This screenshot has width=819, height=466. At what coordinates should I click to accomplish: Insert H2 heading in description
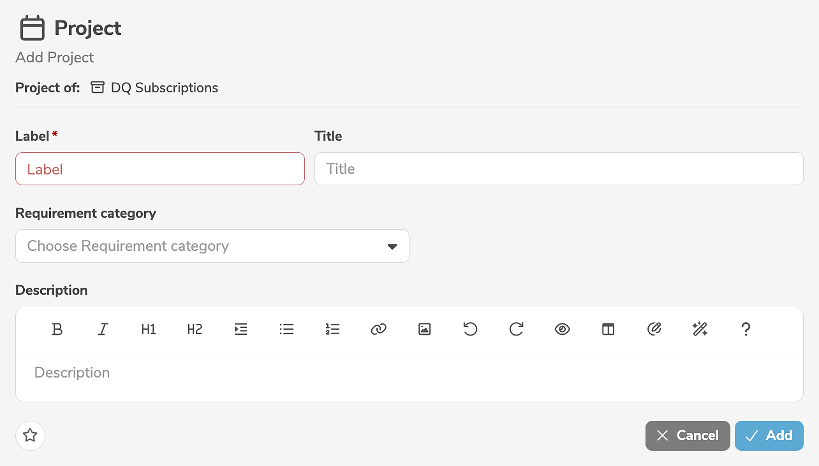tap(195, 329)
